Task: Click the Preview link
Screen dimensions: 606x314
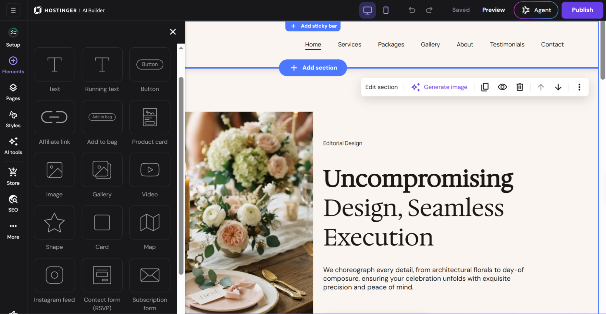Action: coord(494,10)
